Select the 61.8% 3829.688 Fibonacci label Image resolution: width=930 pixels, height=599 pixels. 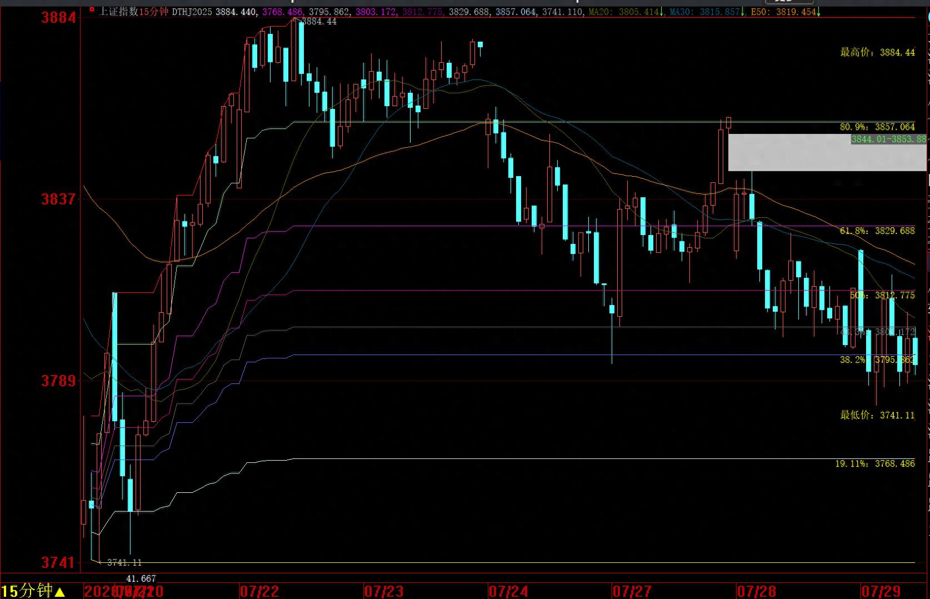coord(877,231)
